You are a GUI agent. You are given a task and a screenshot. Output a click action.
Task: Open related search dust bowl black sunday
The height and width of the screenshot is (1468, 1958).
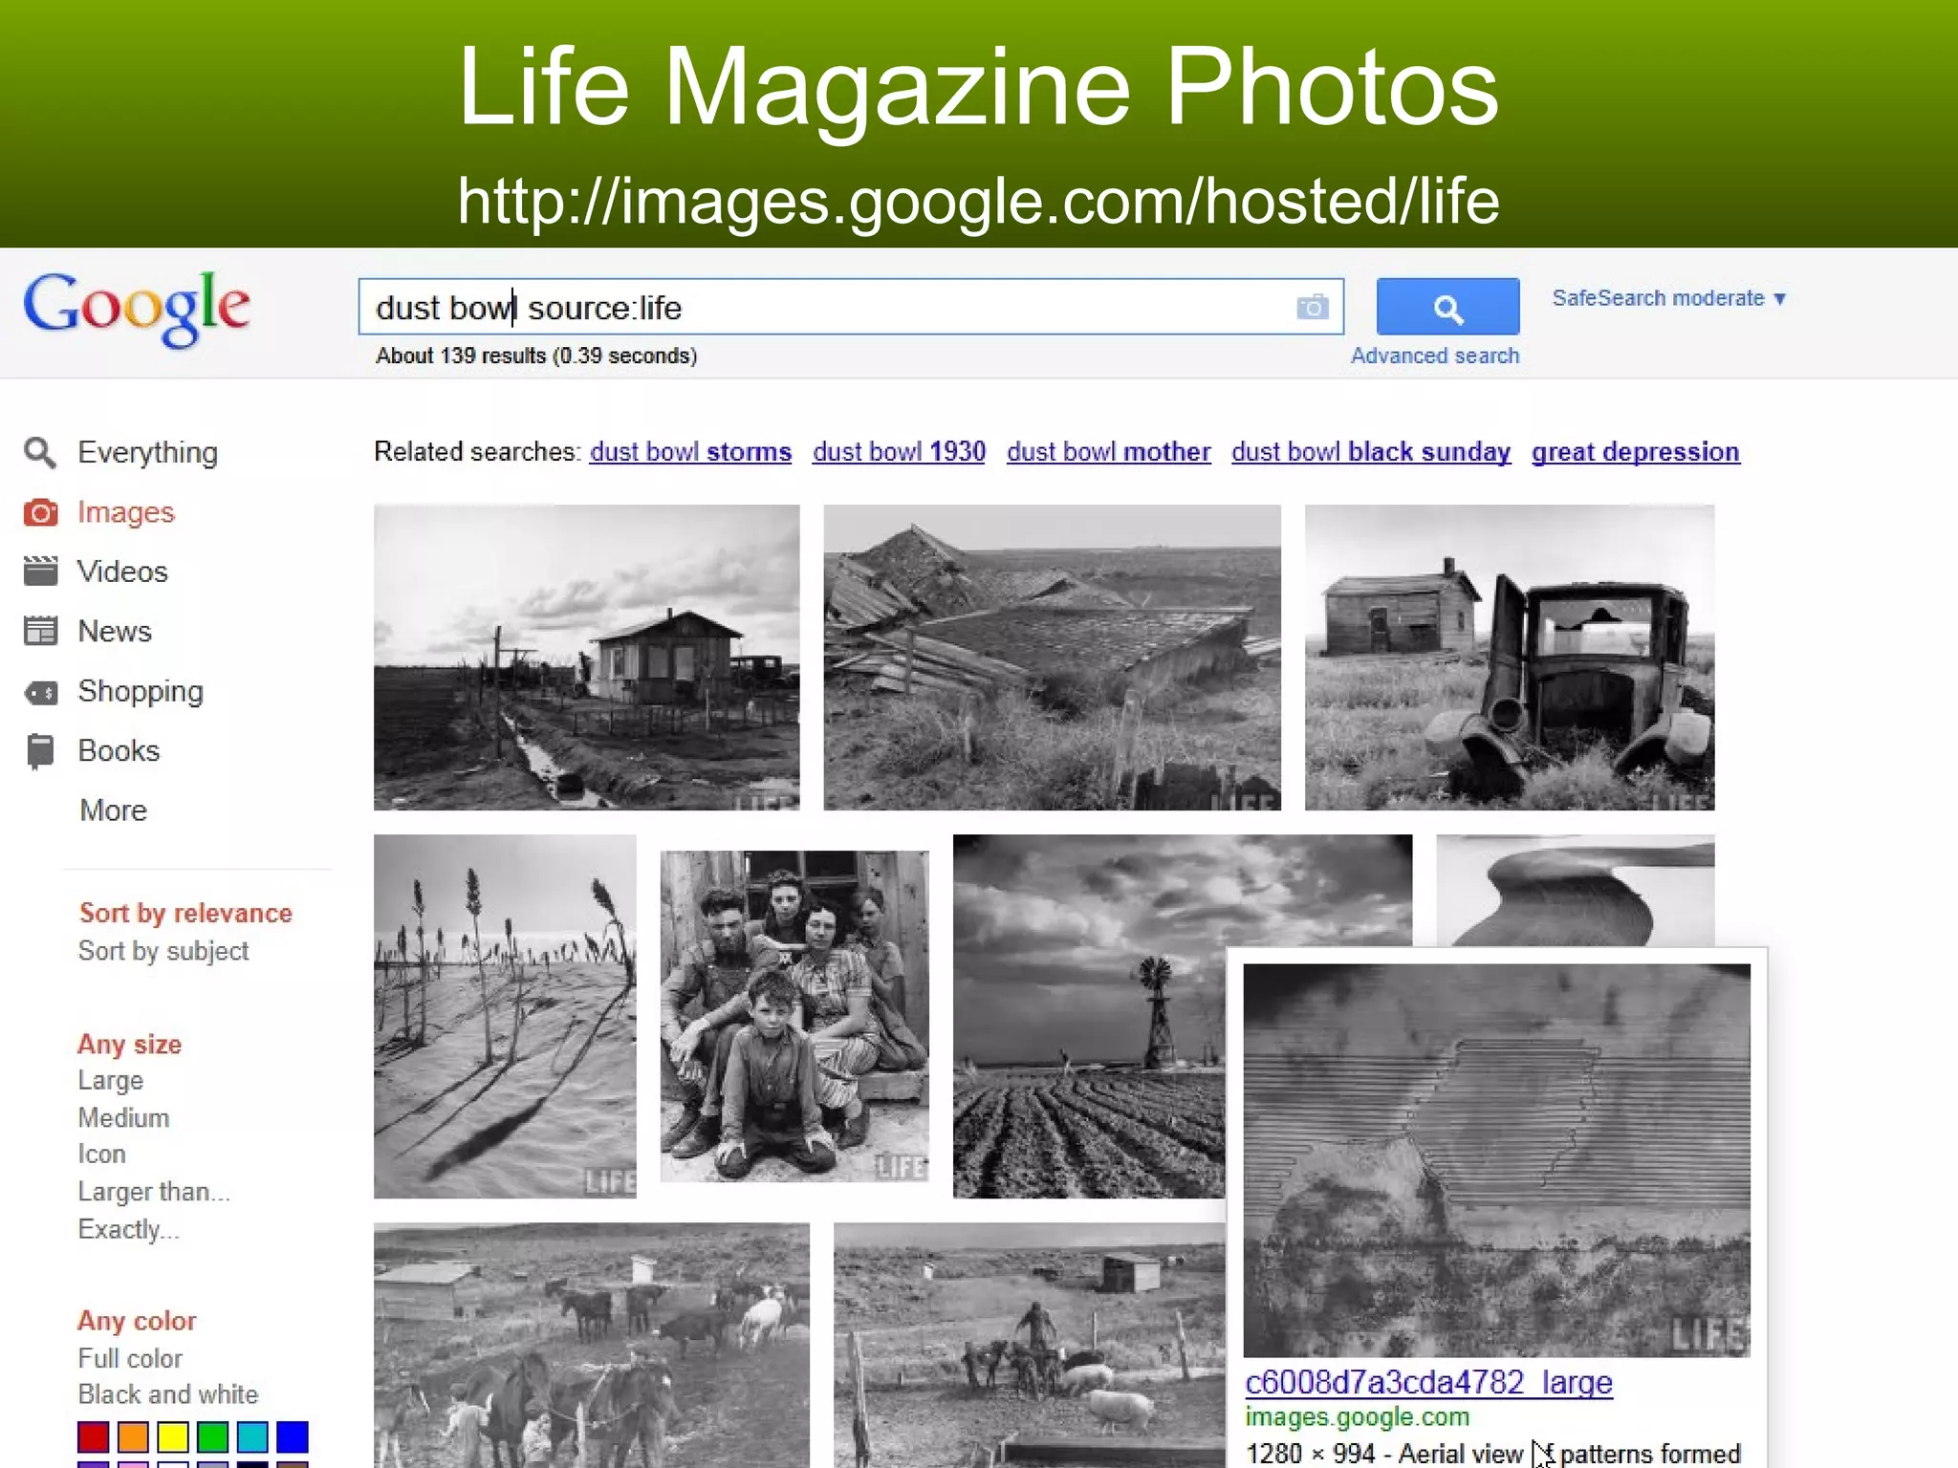1371,452
